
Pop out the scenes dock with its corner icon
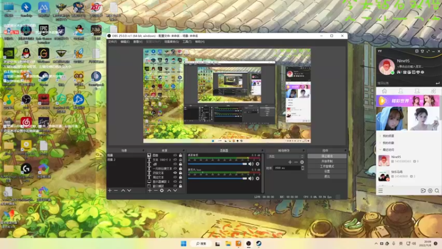(x=143, y=151)
